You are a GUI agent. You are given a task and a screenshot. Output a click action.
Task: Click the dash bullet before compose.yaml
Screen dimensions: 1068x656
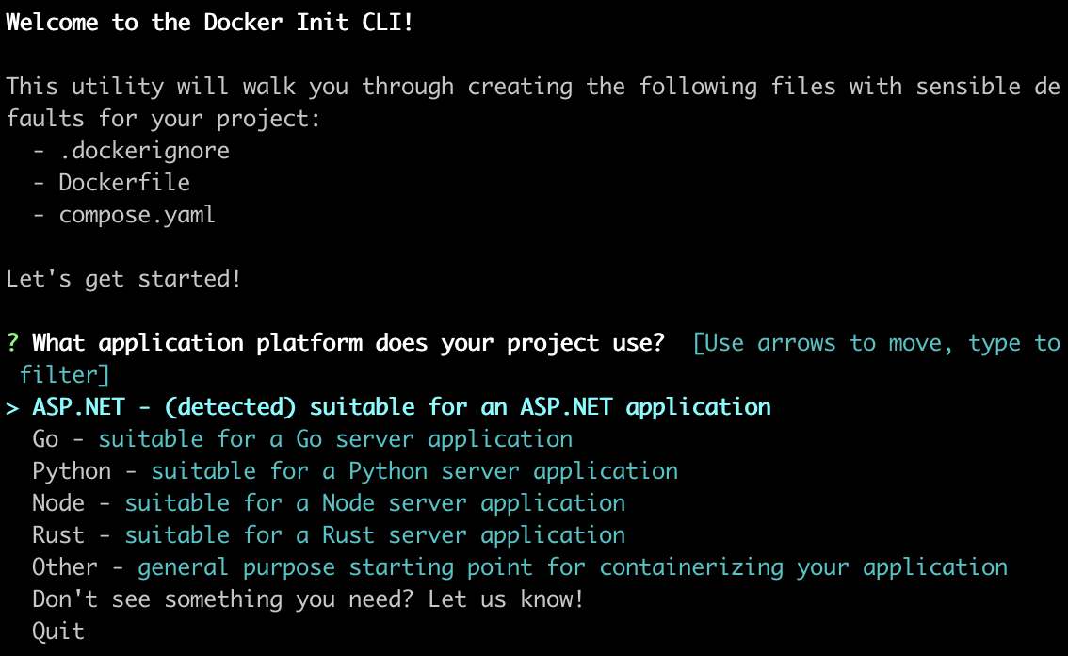click(x=37, y=214)
